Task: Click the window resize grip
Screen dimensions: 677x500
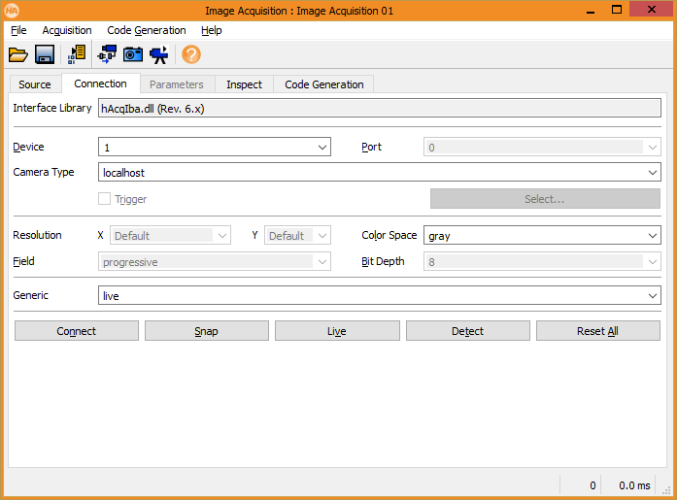Action: point(667,491)
